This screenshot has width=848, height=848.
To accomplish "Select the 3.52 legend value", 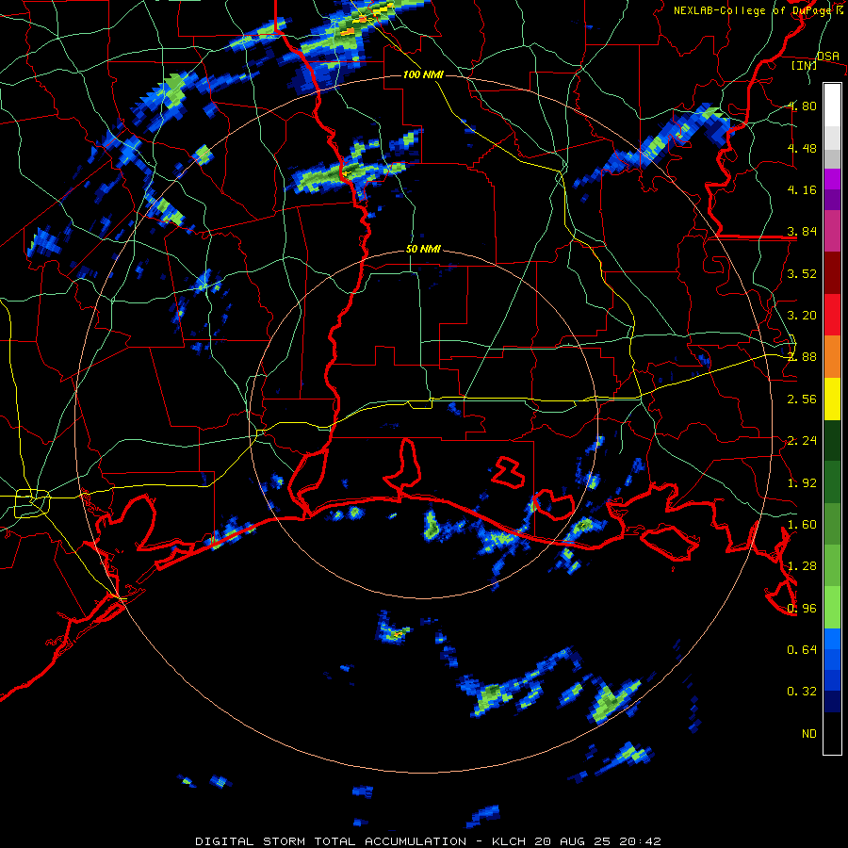I will pyautogui.click(x=802, y=273).
